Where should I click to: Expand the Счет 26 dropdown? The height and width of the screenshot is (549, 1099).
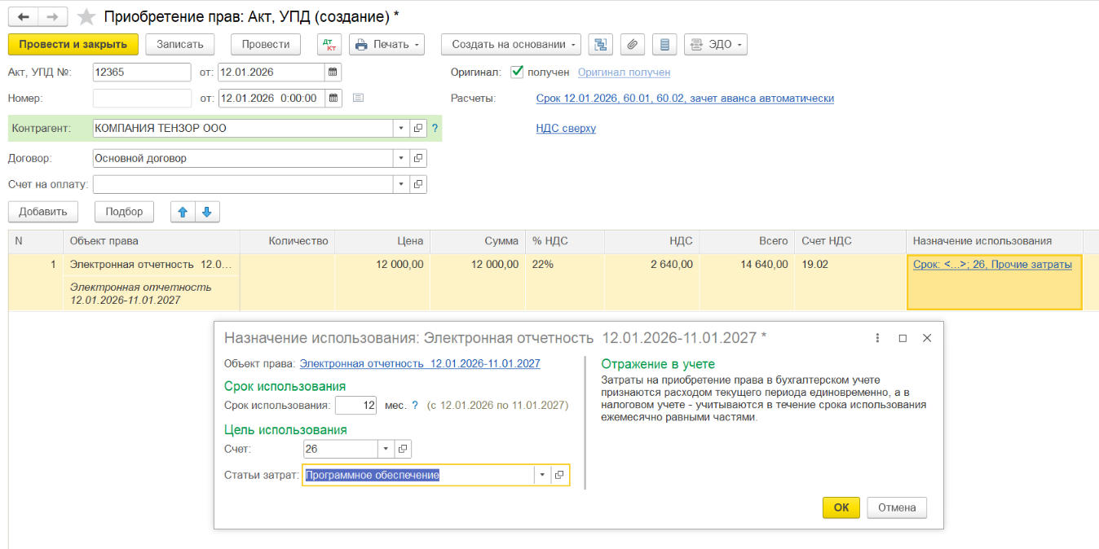click(386, 449)
